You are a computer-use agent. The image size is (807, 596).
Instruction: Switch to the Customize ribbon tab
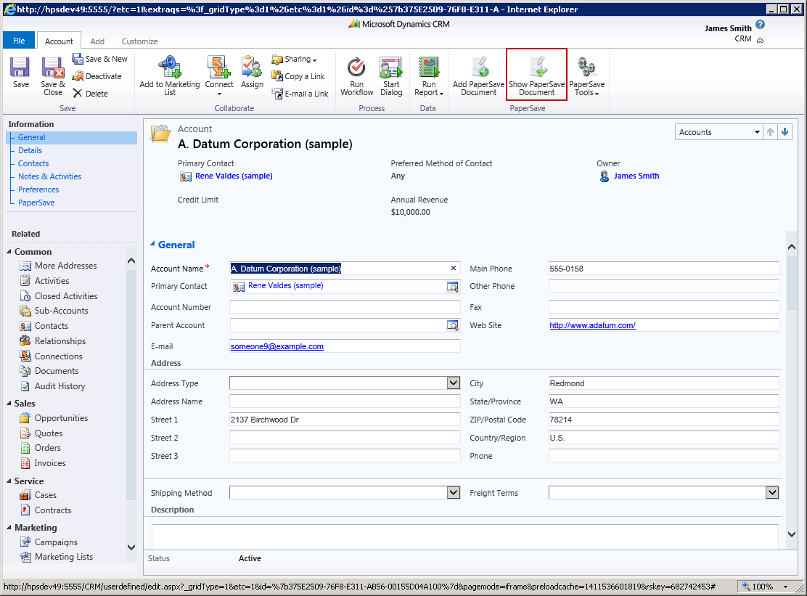139,41
